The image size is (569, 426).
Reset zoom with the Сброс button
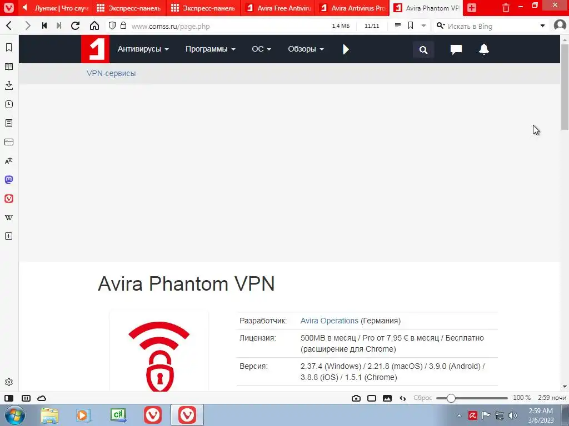(x=422, y=398)
